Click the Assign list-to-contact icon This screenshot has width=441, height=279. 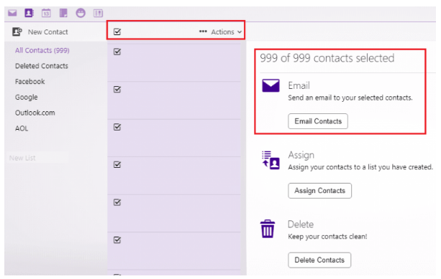(x=270, y=160)
